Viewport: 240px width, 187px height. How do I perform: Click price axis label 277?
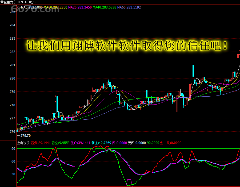(x=12, y=118)
